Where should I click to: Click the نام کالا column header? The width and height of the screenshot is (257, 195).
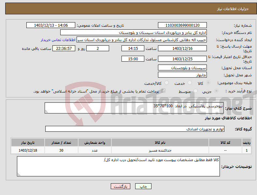pos(160,142)
